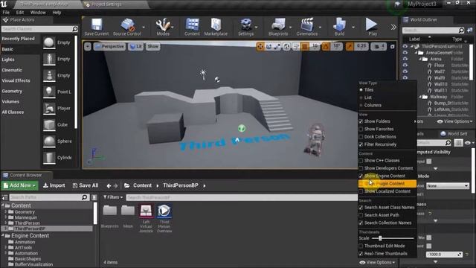Switch to Project Settings tab
This screenshot has width=476, height=268.
click(106, 4)
